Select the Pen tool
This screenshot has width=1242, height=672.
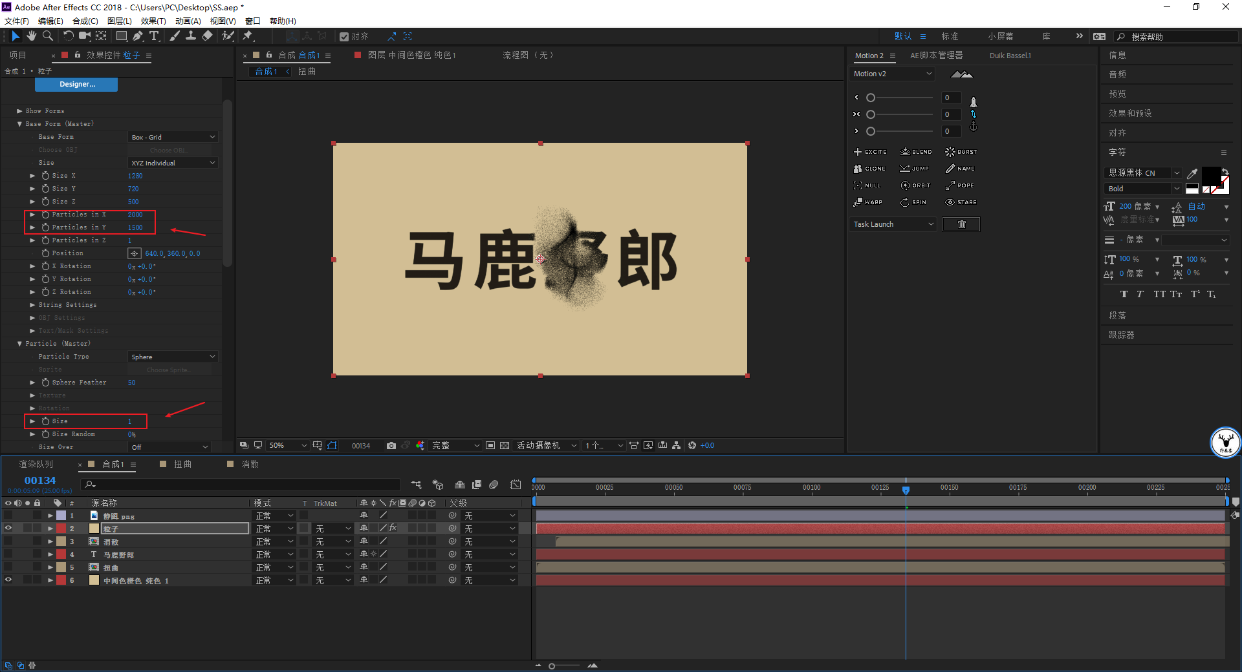pyautogui.click(x=138, y=36)
